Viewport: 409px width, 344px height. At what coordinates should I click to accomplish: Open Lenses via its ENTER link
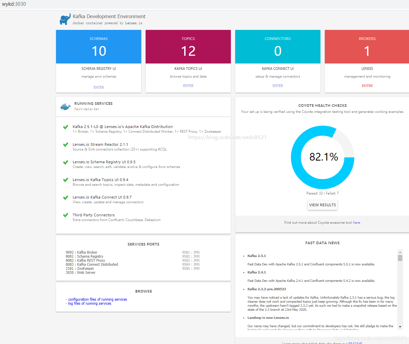pyautogui.click(x=367, y=86)
